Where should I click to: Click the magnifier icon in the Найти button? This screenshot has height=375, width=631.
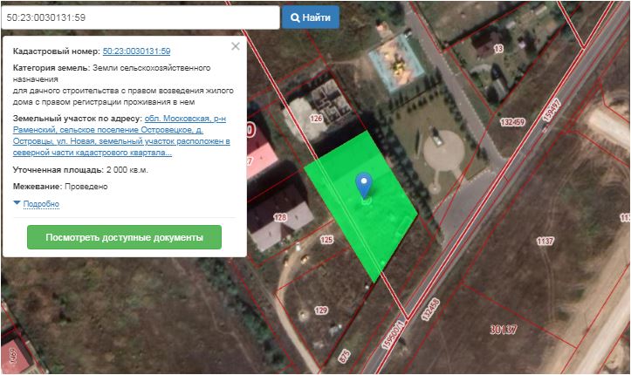tap(296, 17)
